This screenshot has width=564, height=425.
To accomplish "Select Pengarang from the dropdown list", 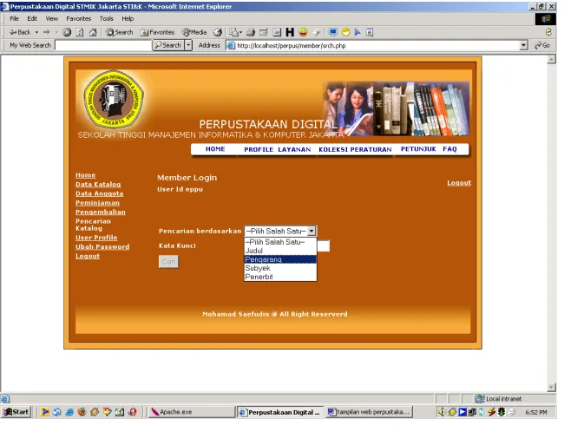I will point(280,259).
